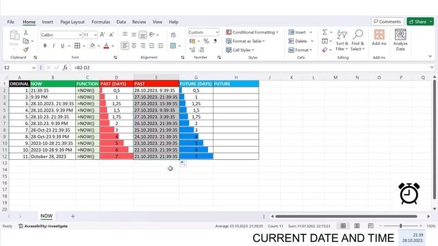Toggle Underline formatting
This screenshot has width=438, height=246.
pos(62,46)
